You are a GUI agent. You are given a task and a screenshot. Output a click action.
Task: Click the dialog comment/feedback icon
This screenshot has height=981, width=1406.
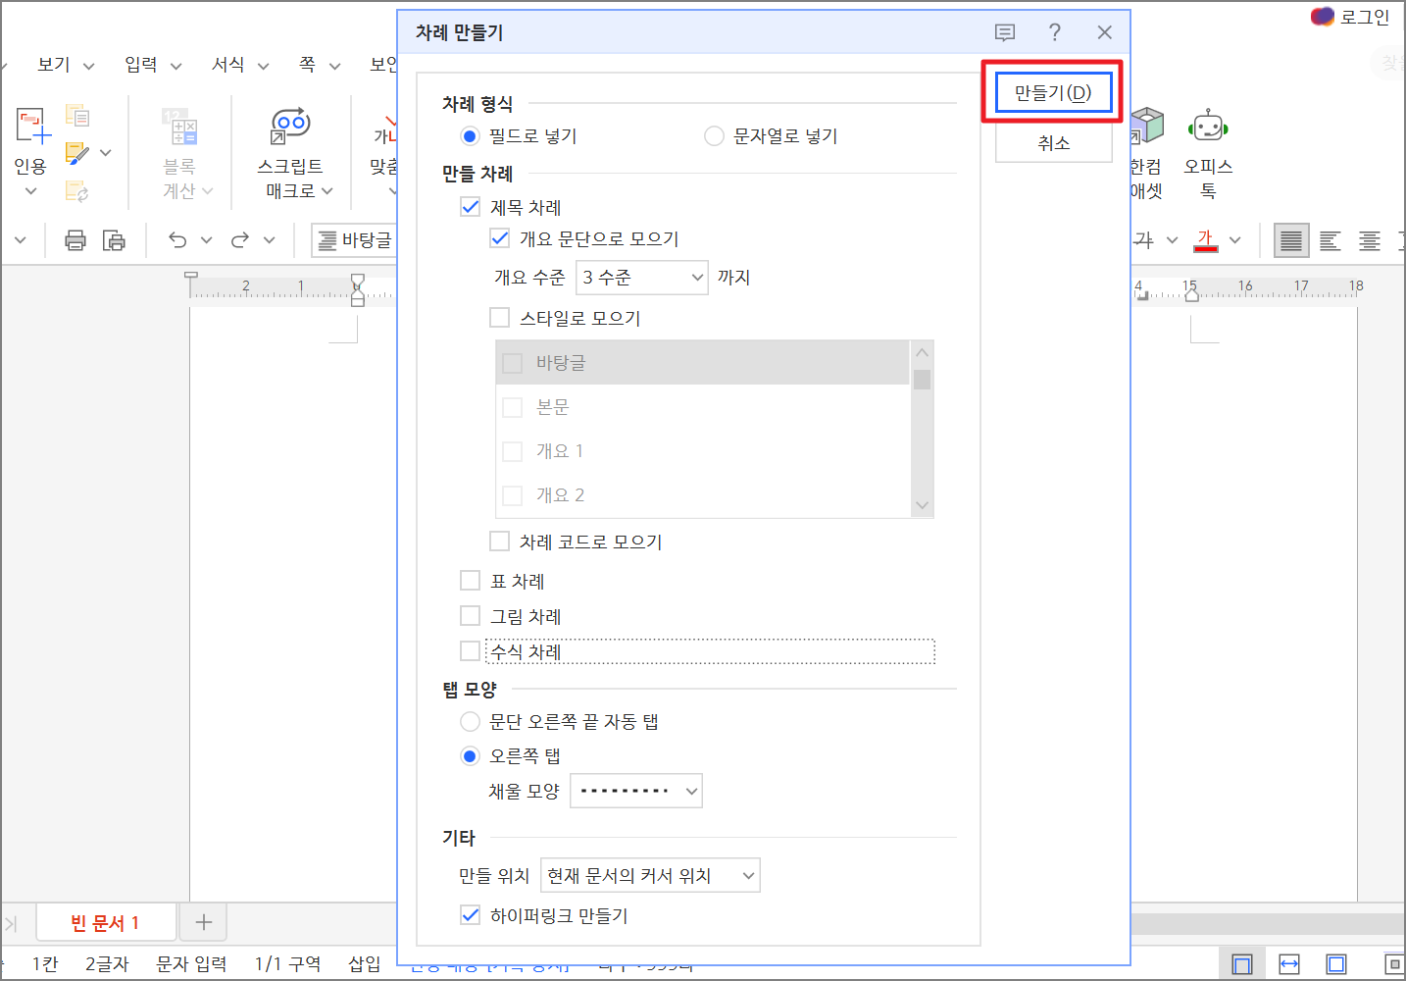point(1005,32)
